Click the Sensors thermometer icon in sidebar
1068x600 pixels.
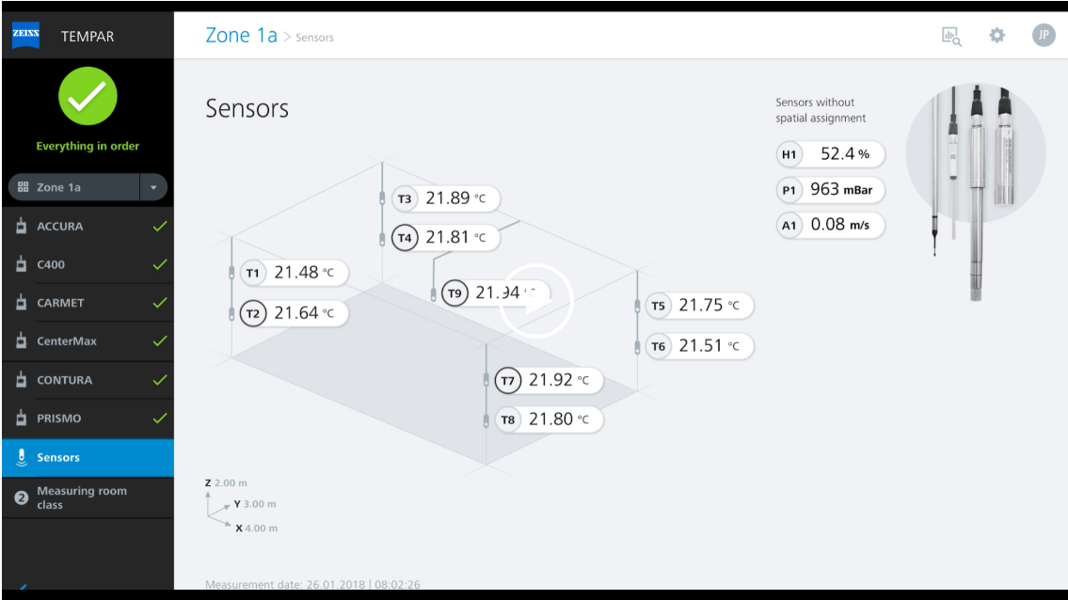pos(22,457)
